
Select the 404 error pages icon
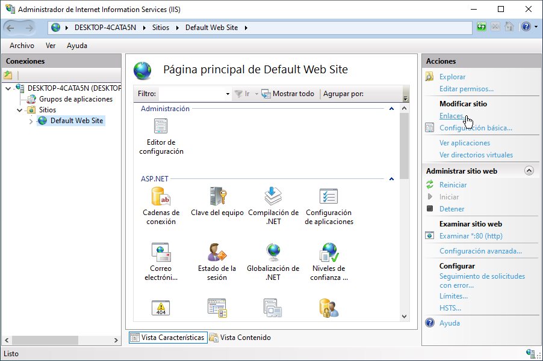click(161, 308)
